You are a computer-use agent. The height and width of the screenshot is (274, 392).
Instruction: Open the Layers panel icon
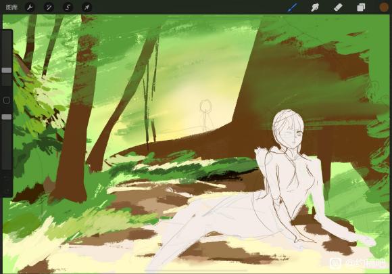[x=361, y=7]
